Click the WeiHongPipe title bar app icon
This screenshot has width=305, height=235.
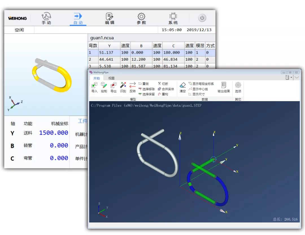[x=91, y=72]
